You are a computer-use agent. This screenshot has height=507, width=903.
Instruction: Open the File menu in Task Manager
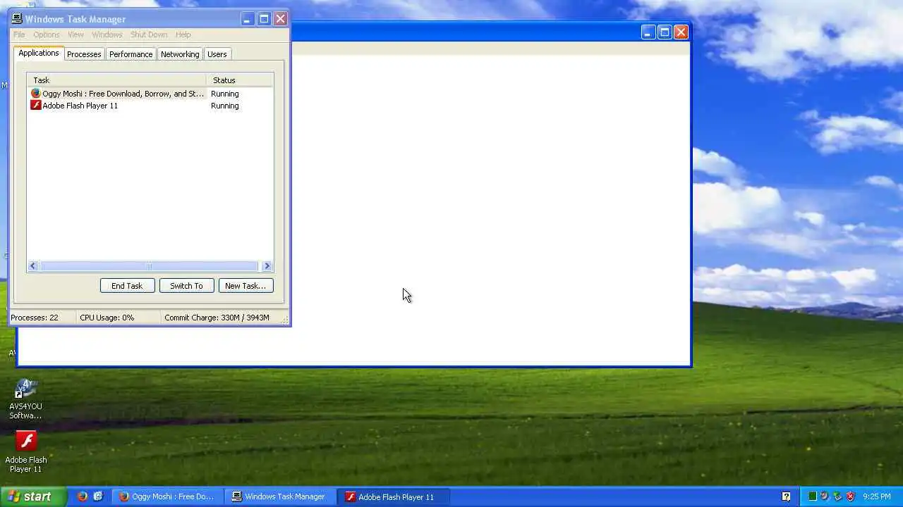pos(19,35)
